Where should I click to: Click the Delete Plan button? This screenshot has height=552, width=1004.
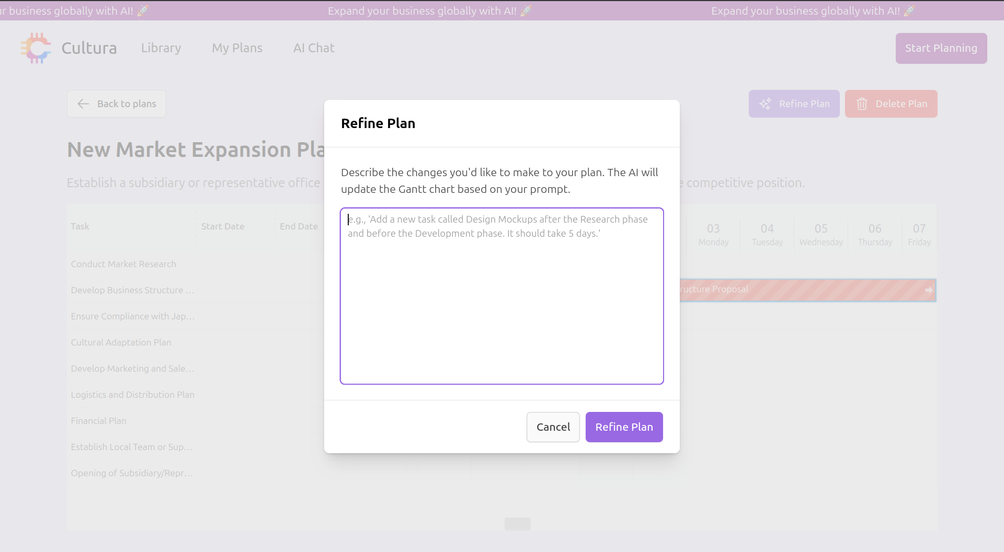pos(891,104)
